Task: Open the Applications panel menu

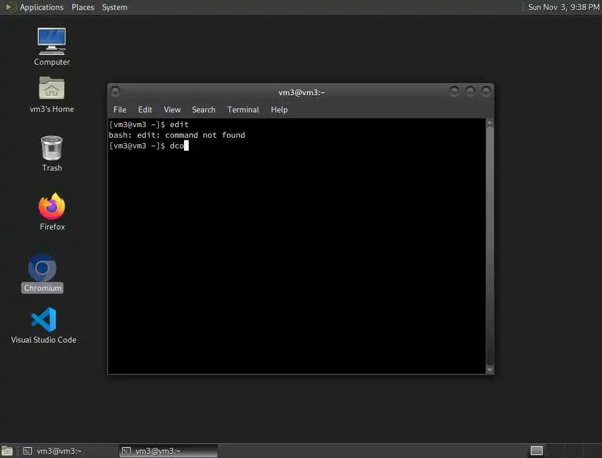Action: pyautogui.click(x=42, y=7)
